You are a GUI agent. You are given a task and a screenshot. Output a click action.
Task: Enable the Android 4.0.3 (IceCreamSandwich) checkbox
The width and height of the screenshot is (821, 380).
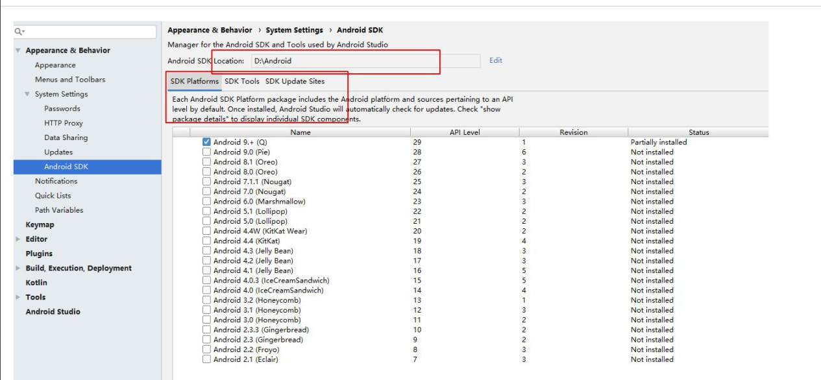pyautogui.click(x=206, y=280)
